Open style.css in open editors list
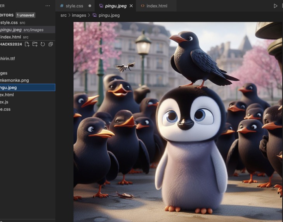The image size is (283, 222). coord(9,22)
